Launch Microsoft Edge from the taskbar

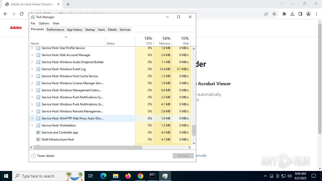click(103, 176)
